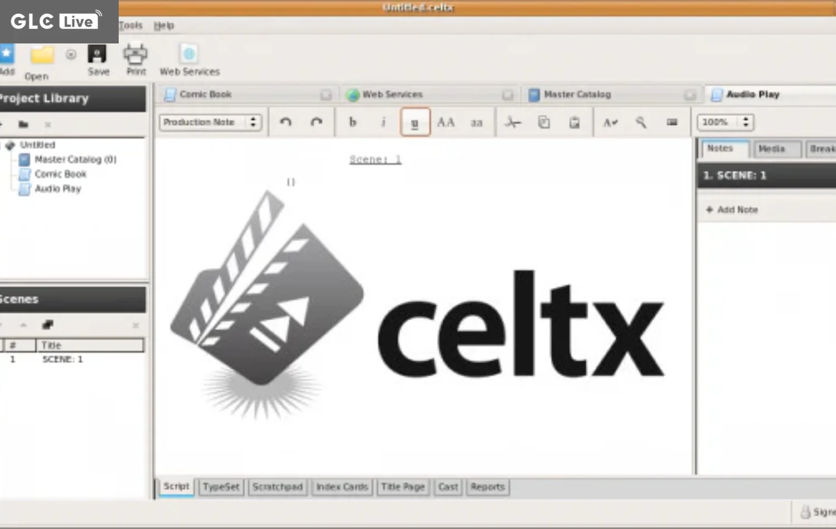Copy the selection with the copy icon
Screen dimensions: 836x529
click(x=544, y=123)
